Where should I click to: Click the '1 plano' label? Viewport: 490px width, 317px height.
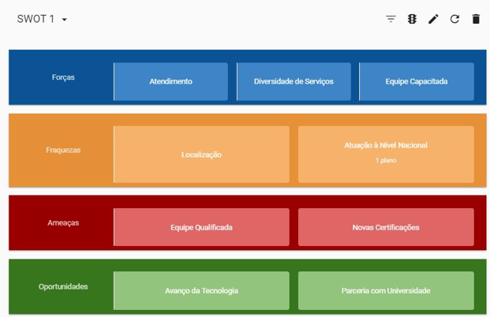(386, 161)
